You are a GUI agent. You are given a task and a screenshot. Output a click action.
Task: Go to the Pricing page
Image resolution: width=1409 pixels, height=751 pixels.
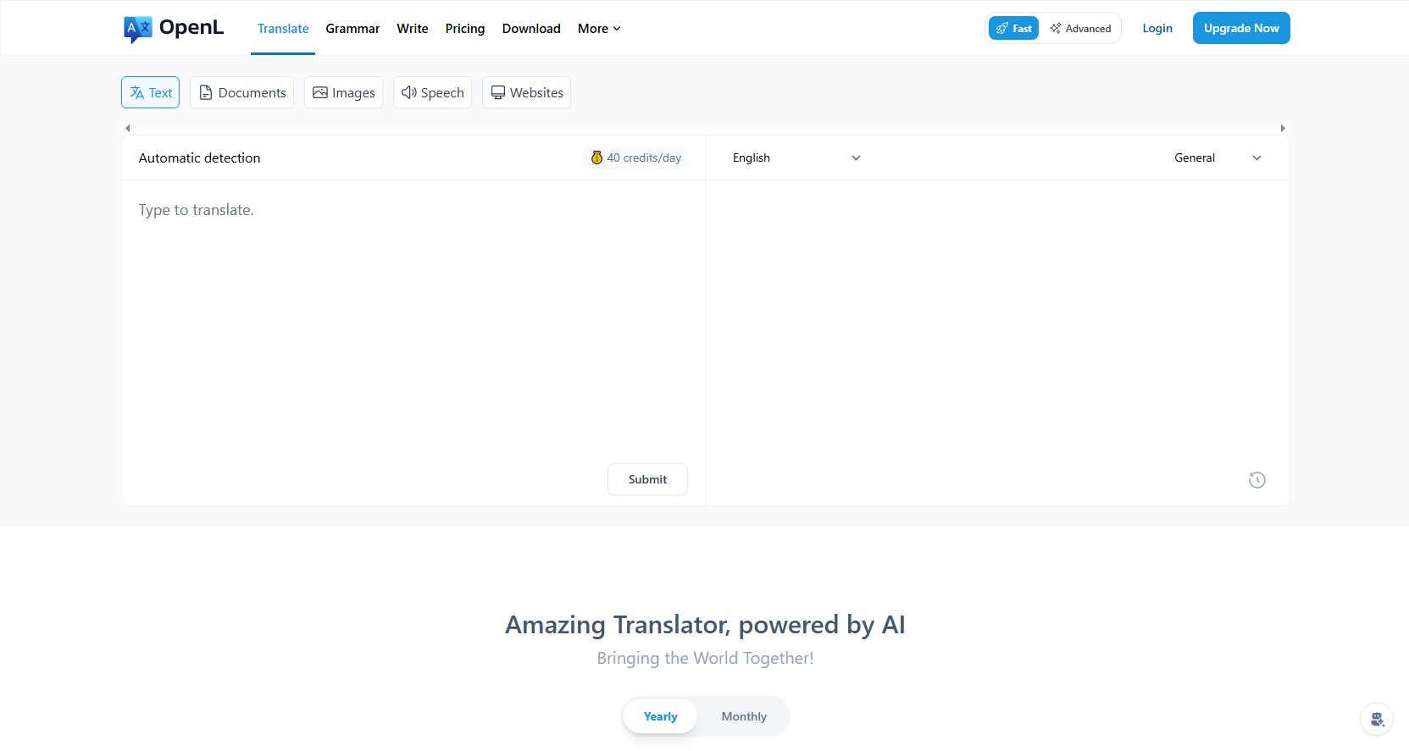pyautogui.click(x=464, y=28)
